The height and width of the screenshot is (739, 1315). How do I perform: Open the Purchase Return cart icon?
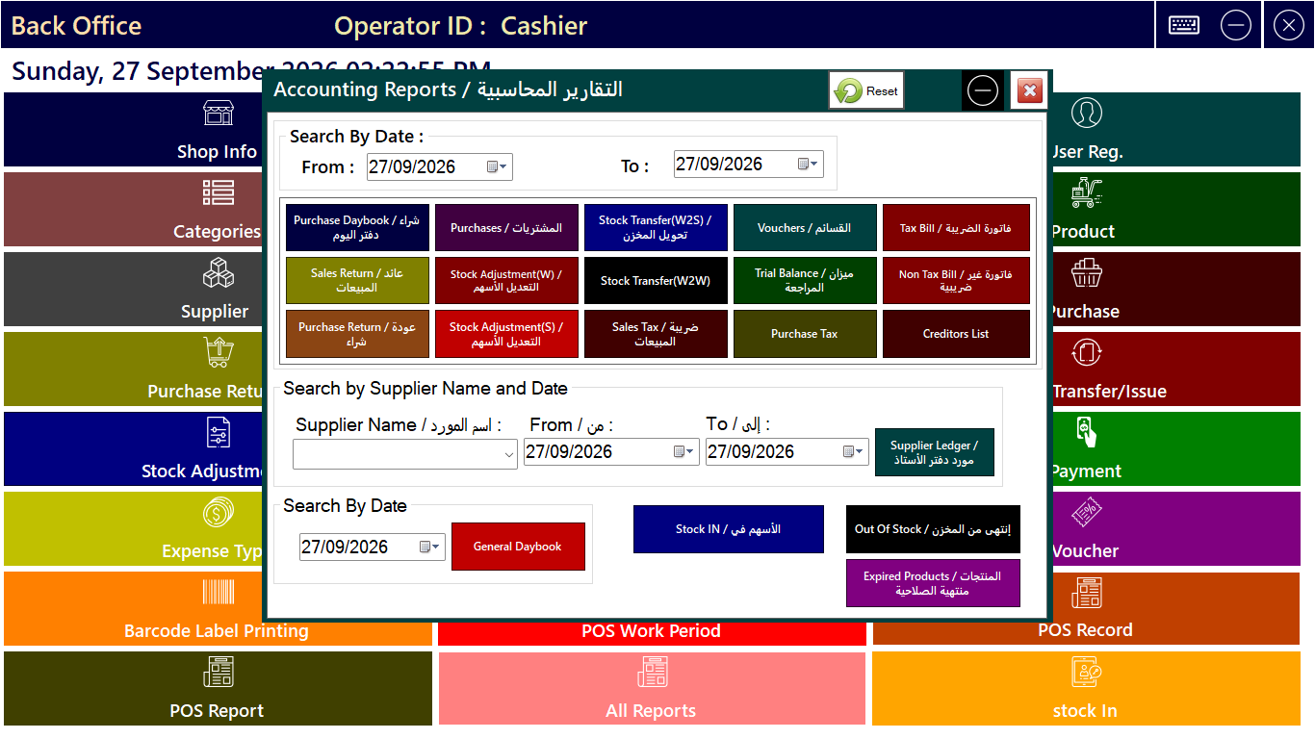point(219,353)
